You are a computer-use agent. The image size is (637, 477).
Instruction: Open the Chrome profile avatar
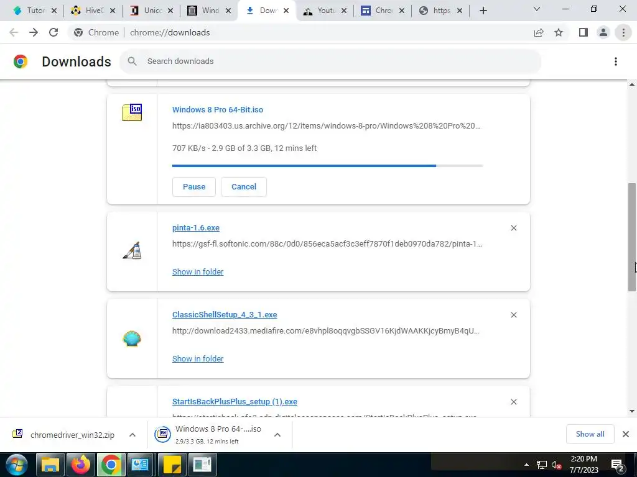603,32
